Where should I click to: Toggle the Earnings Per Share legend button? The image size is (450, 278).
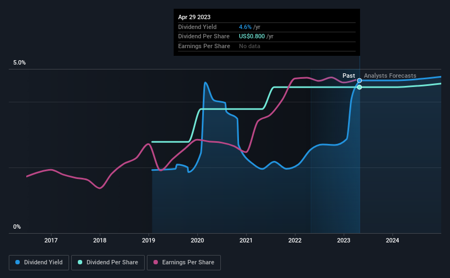[184, 263]
